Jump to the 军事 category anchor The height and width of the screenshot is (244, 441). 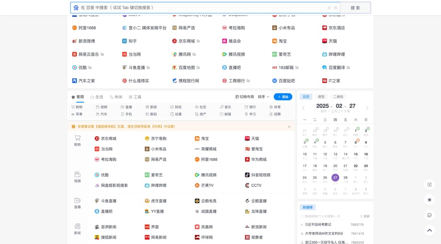(77, 114)
